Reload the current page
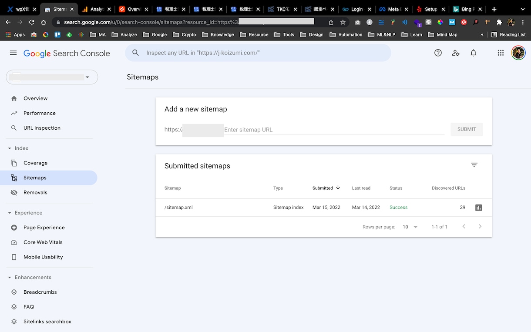The width and height of the screenshot is (531, 332). 32,22
